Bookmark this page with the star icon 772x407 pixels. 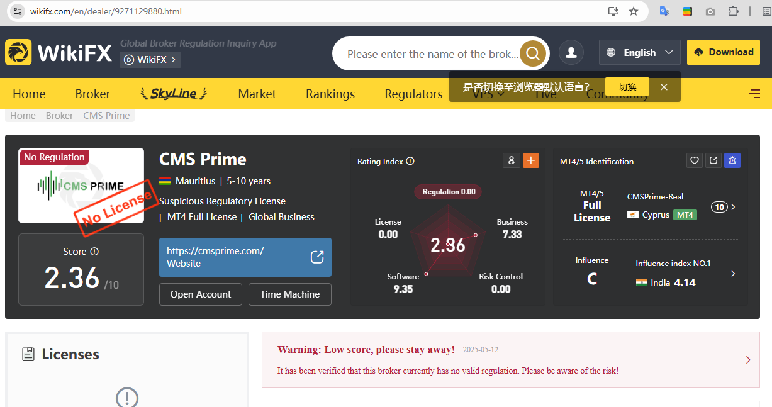(x=634, y=11)
